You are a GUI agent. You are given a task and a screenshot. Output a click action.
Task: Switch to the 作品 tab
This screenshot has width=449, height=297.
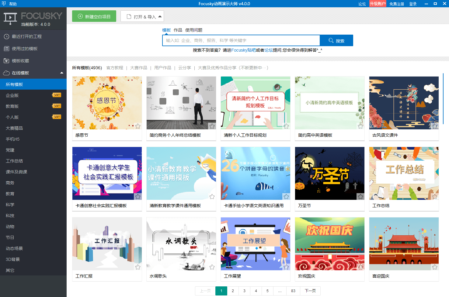(x=178, y=30)
